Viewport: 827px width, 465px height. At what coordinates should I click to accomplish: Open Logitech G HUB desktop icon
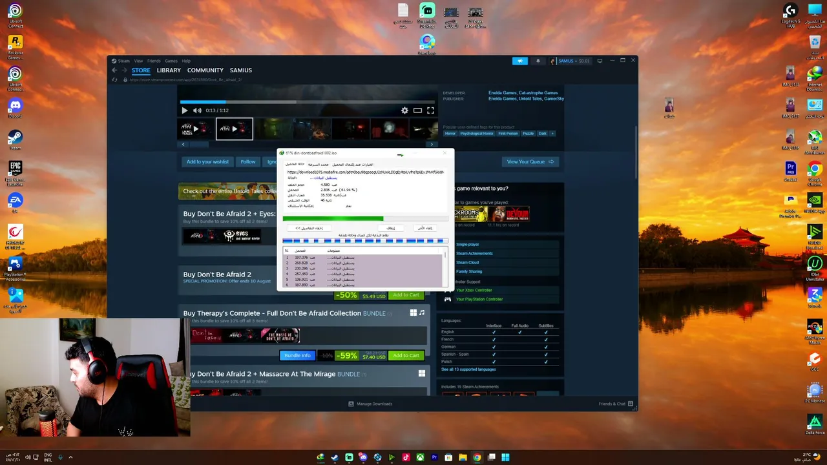(x=790, y=15)
